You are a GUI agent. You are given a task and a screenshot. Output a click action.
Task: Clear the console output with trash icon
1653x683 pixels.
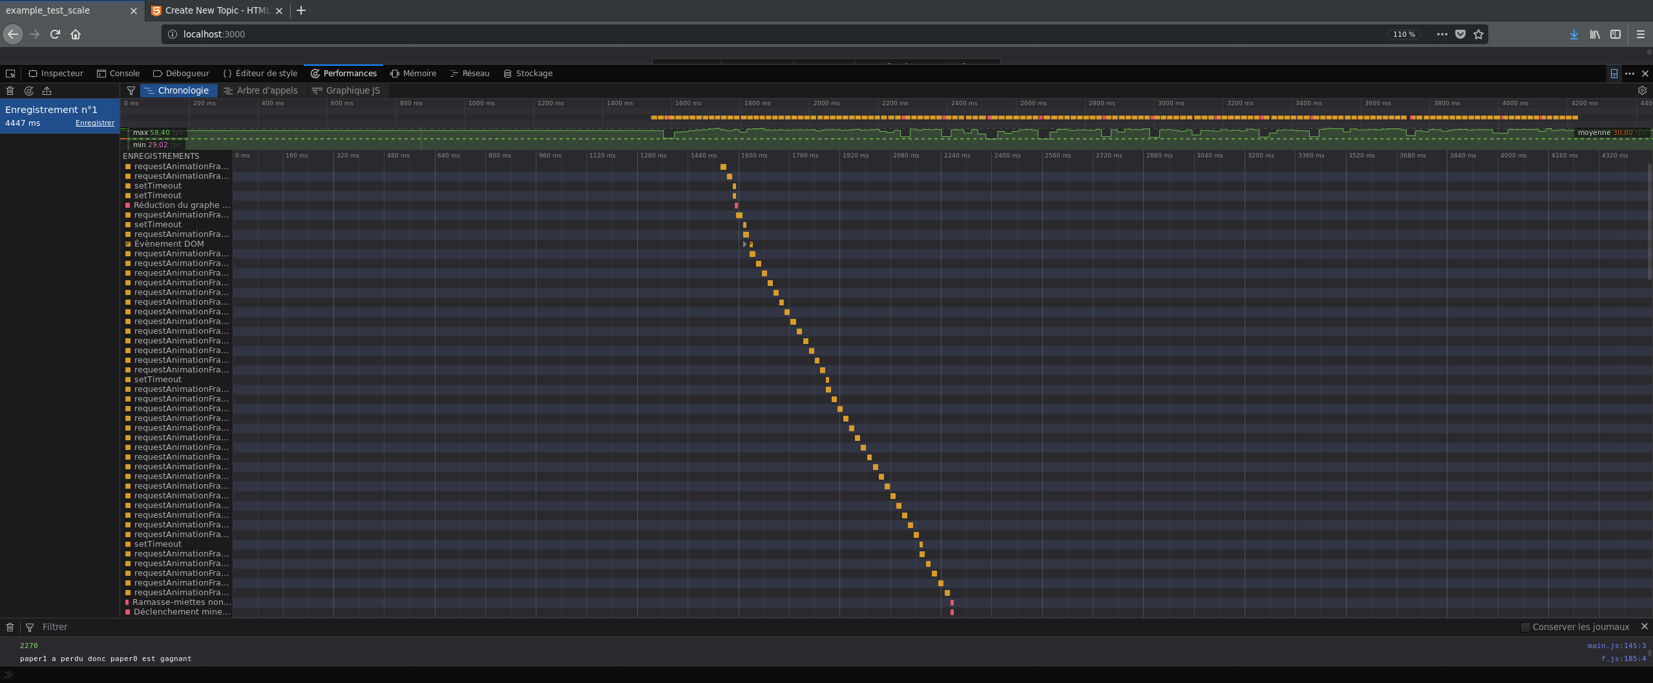click(10, 627)
